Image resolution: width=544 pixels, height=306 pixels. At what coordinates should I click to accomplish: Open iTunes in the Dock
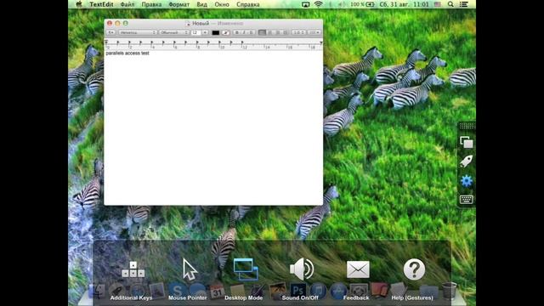[x=318, y=291]
